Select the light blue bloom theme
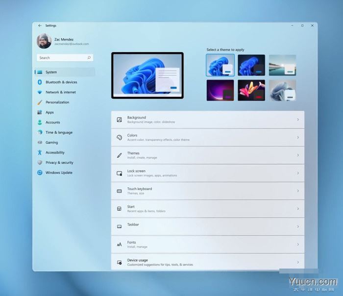The width and height of the screenshot is (343, 296). coord(220,65)
